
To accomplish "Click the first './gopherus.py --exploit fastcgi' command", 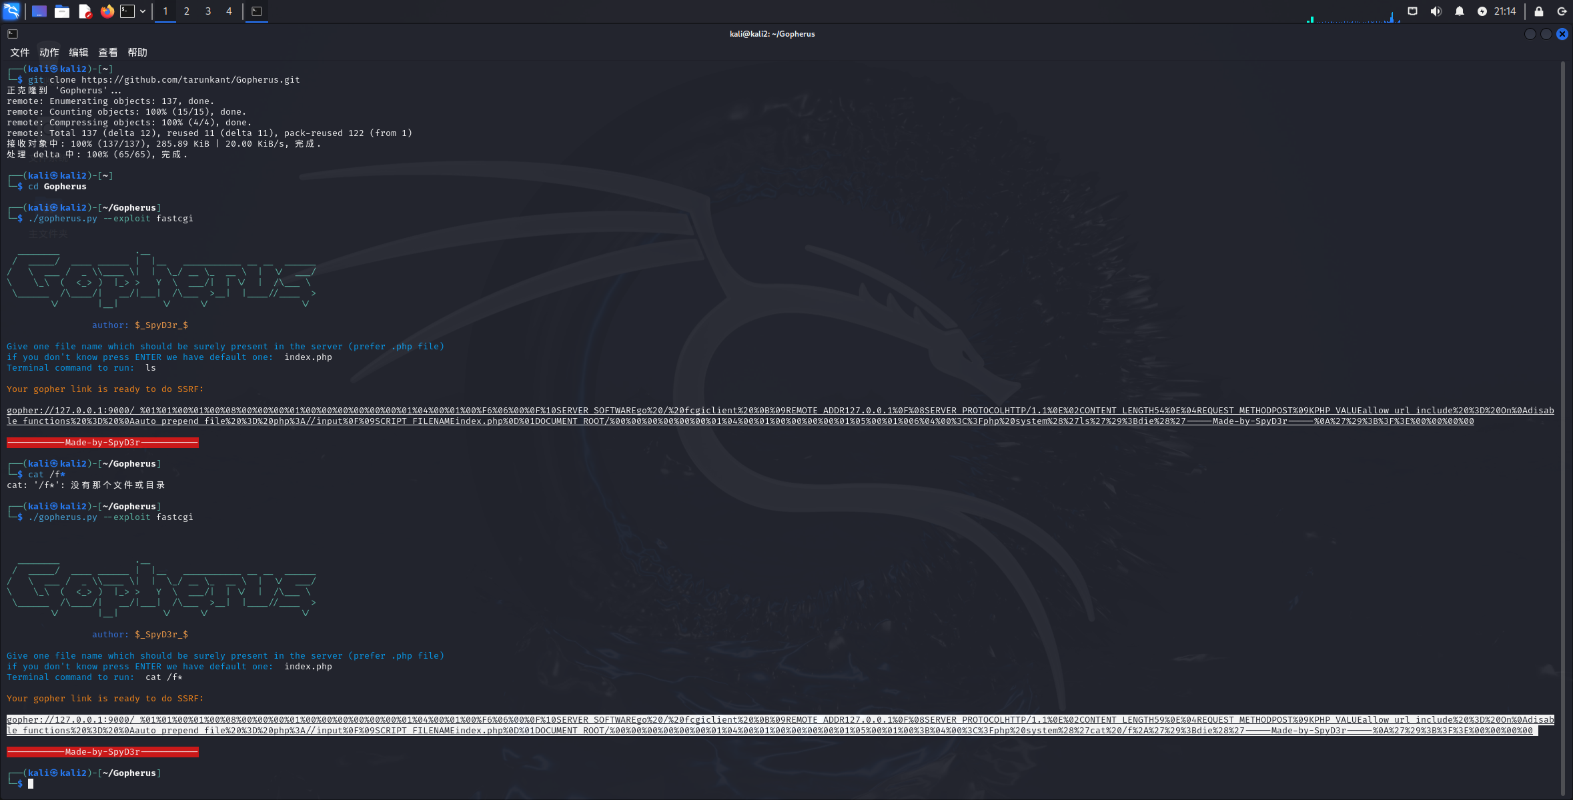I will point(111,219).
